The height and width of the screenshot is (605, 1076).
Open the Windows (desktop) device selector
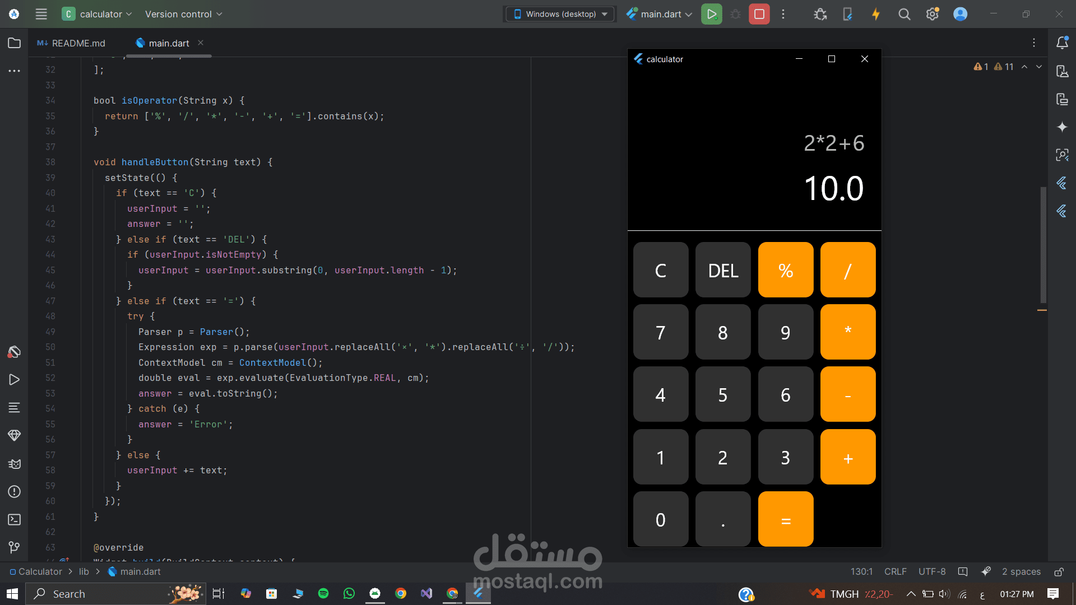point(559,14)
